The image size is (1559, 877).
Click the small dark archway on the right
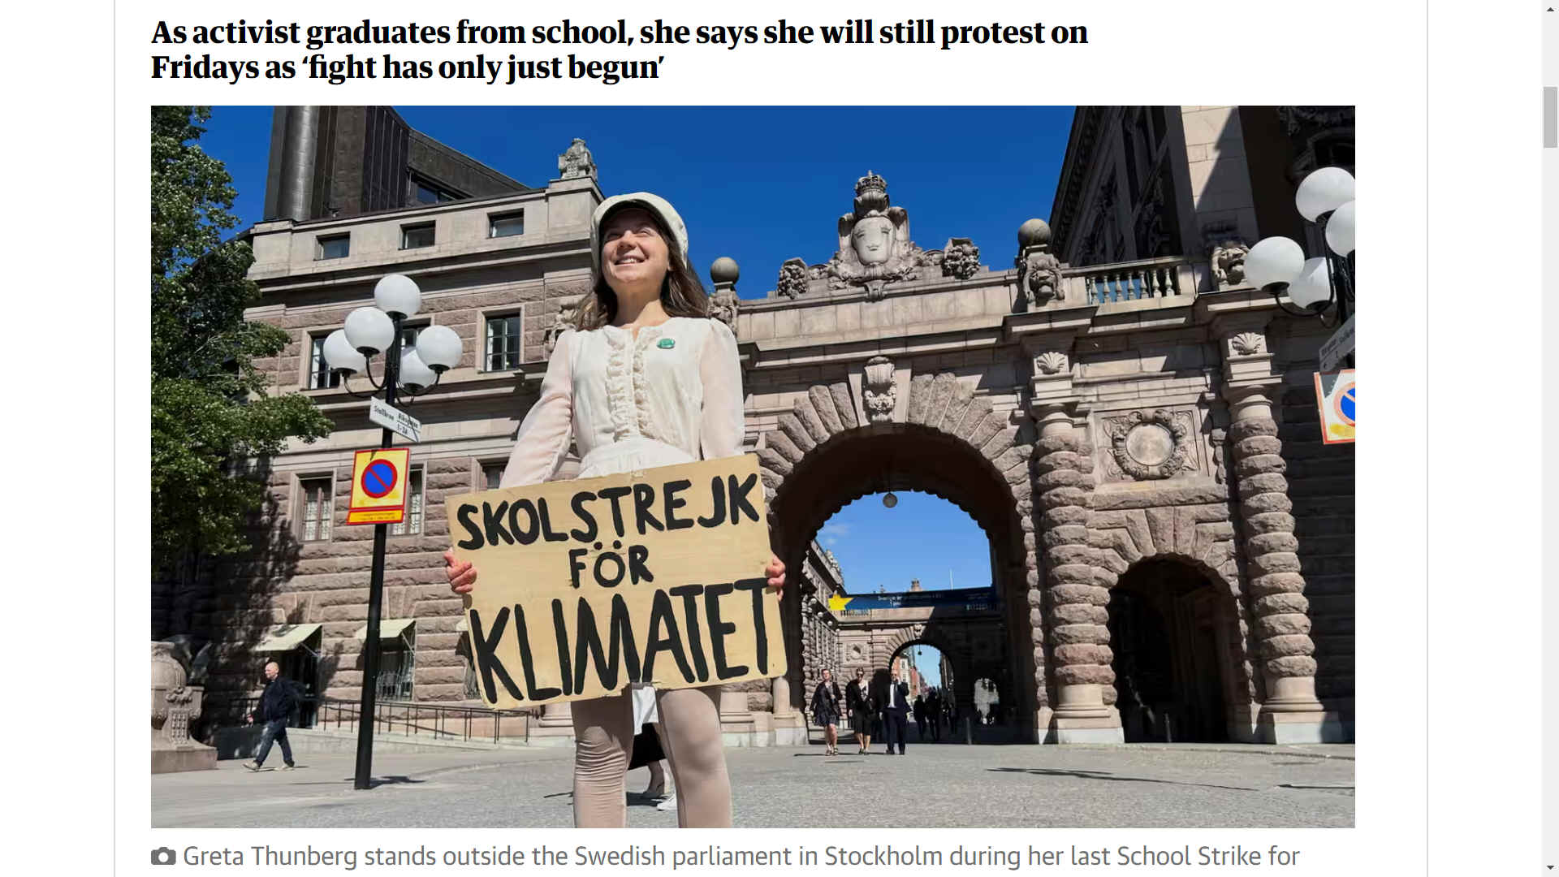point(1168,650)
